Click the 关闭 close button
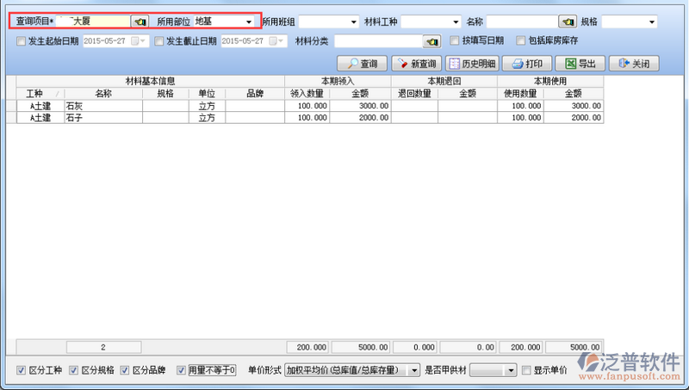689x390 pixels. point(634,64)
